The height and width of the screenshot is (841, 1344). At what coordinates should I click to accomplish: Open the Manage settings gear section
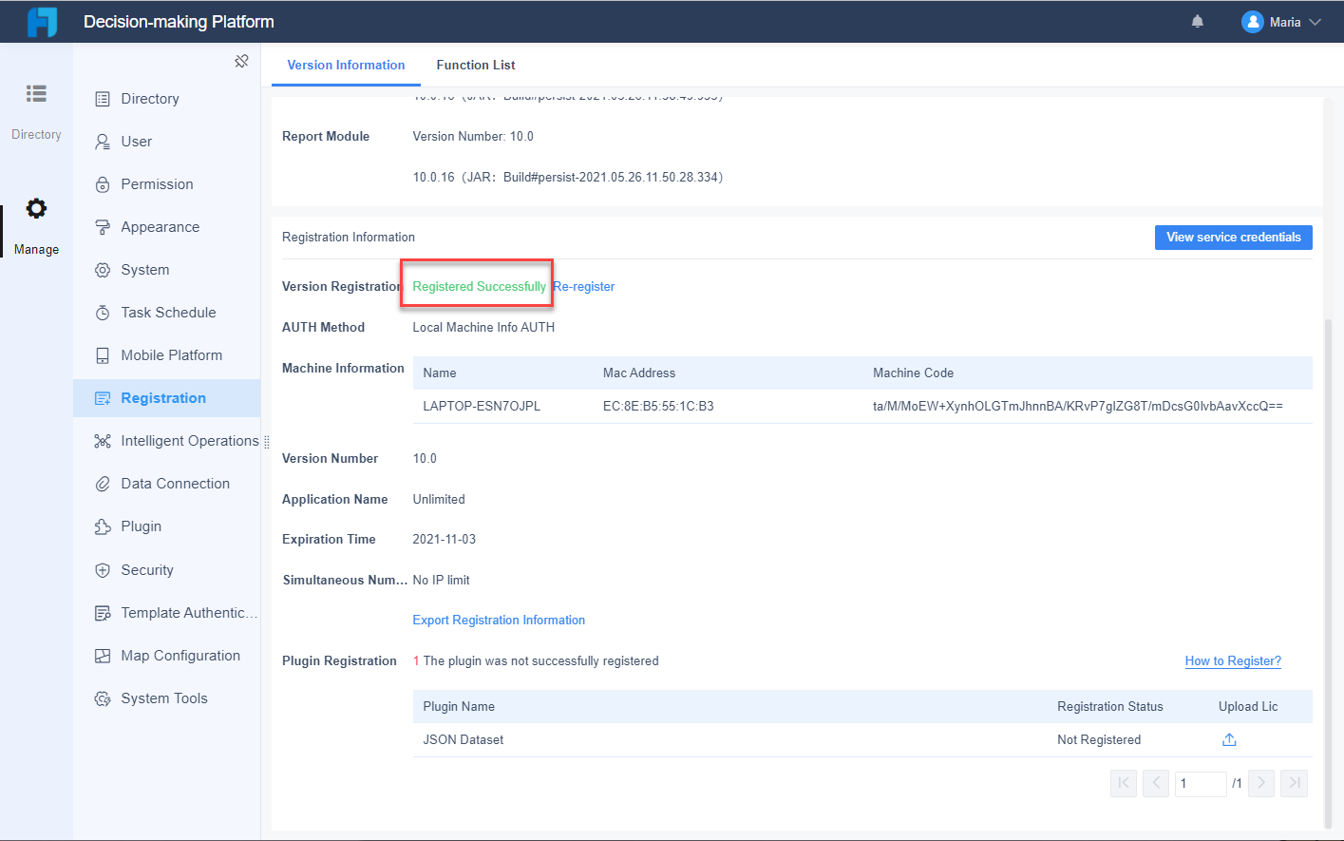point(35,226)
